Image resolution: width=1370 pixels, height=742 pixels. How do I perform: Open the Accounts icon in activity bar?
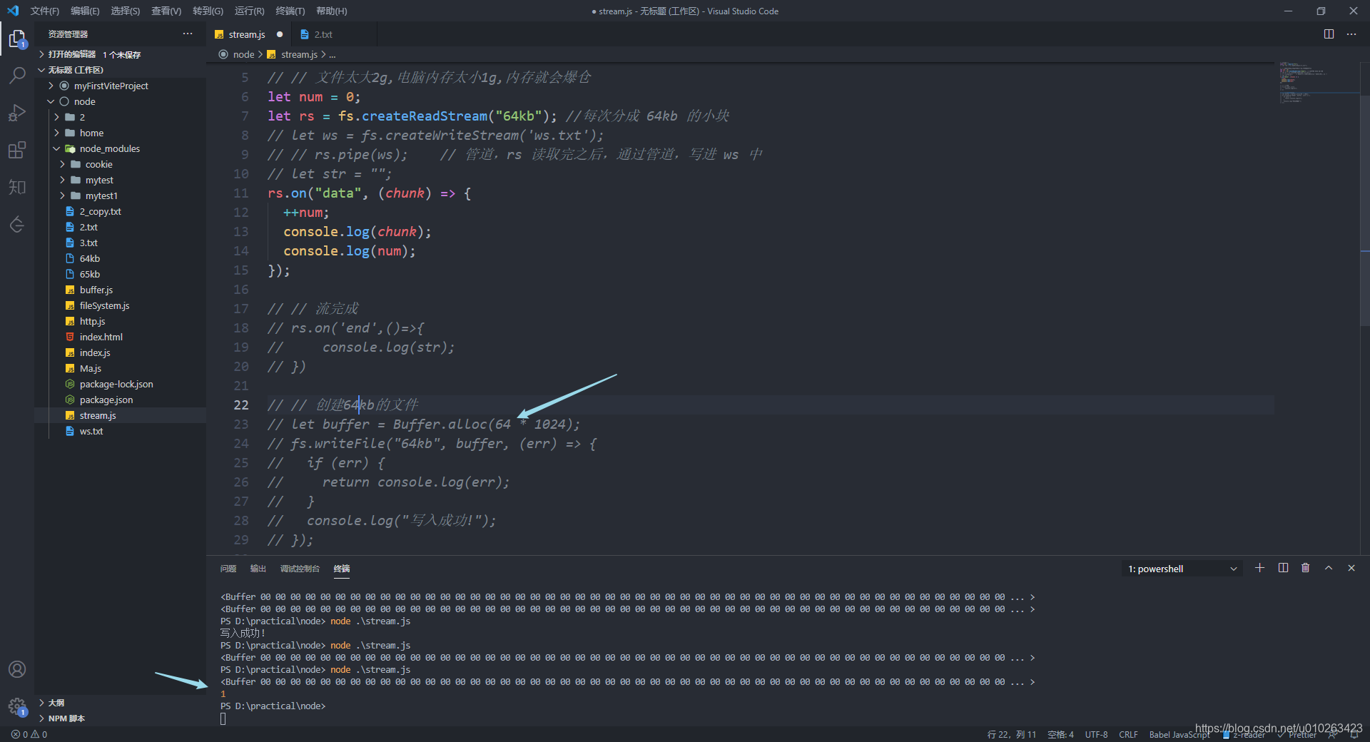click(17, 669)
